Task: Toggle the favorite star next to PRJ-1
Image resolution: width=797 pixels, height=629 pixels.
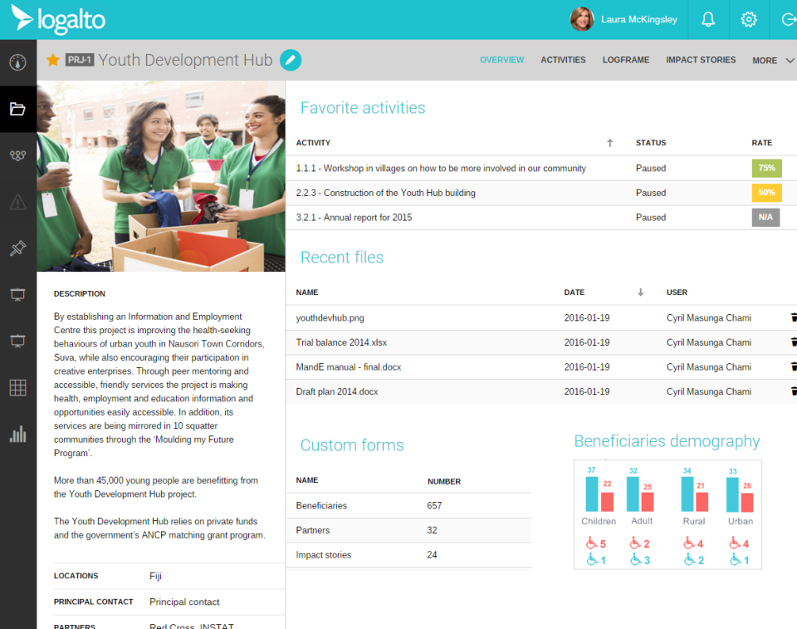Action: pyautogui.click(x=51, y=60)
